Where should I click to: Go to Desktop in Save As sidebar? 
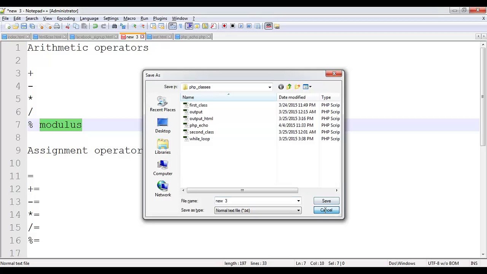[162, 126]
